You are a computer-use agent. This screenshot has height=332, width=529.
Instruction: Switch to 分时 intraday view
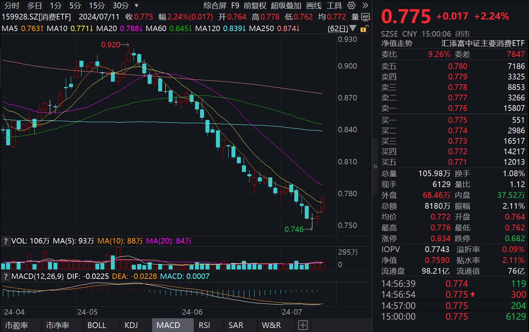(x=12, y=5)
